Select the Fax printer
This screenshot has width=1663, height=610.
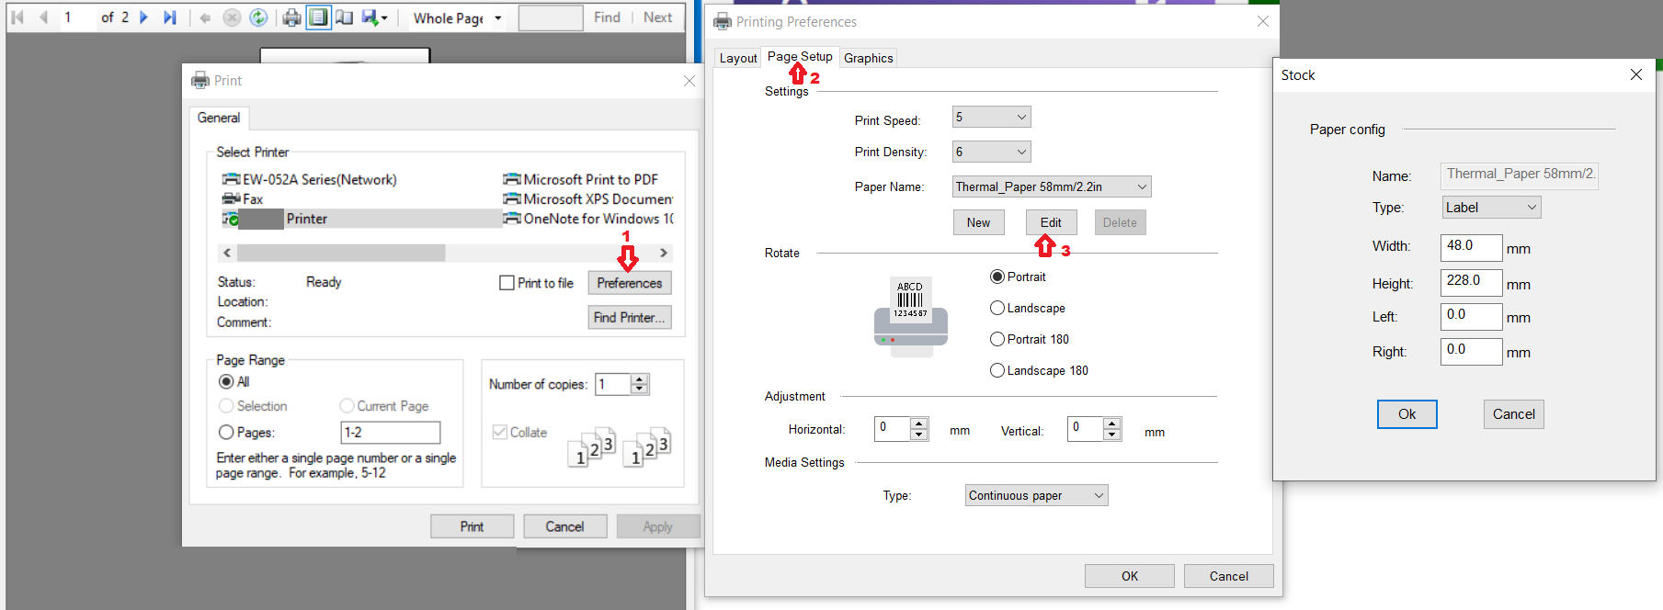(x=243, y=198)
